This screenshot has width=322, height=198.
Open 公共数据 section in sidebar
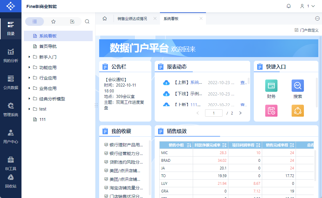click(11, 83)
